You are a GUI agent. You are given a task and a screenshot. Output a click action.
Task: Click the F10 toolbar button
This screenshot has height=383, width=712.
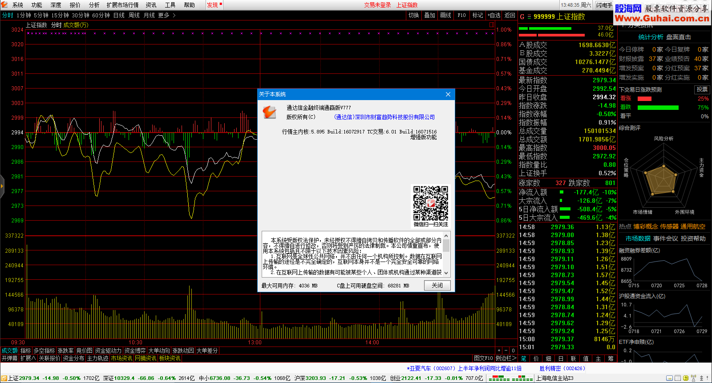[462, 15]
